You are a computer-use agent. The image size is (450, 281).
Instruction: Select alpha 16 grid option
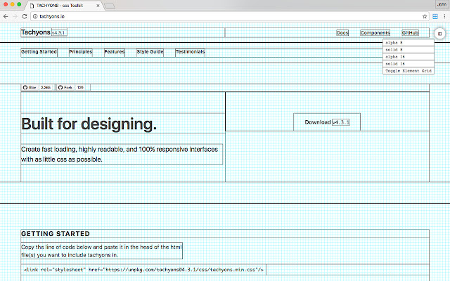tap(409, 57)
